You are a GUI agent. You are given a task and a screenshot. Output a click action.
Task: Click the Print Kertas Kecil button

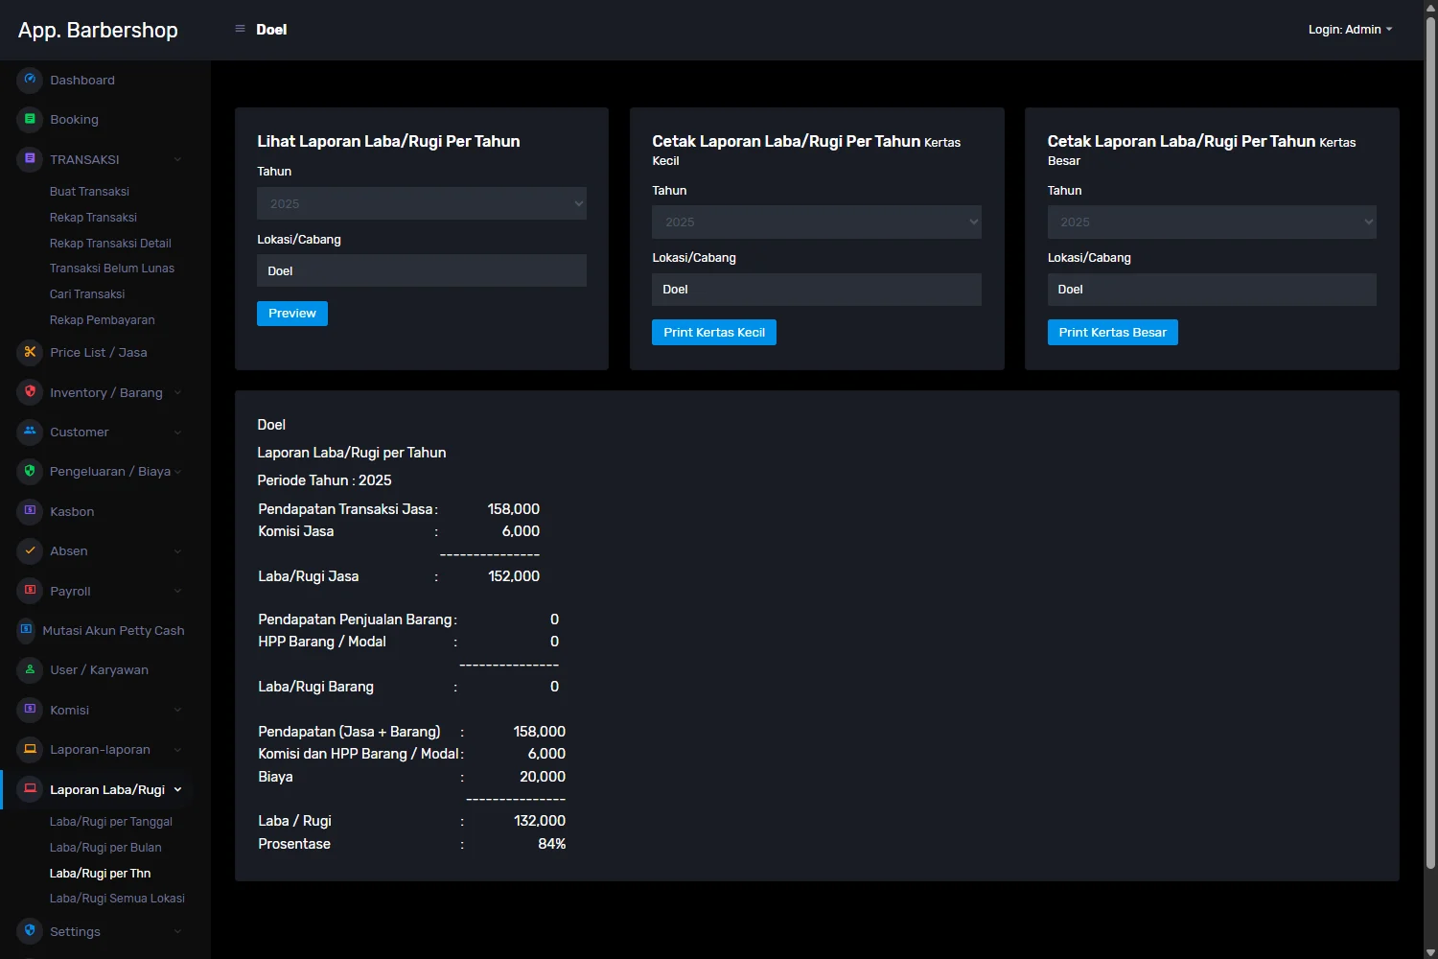pyautogui.click(x=714, y=332)
